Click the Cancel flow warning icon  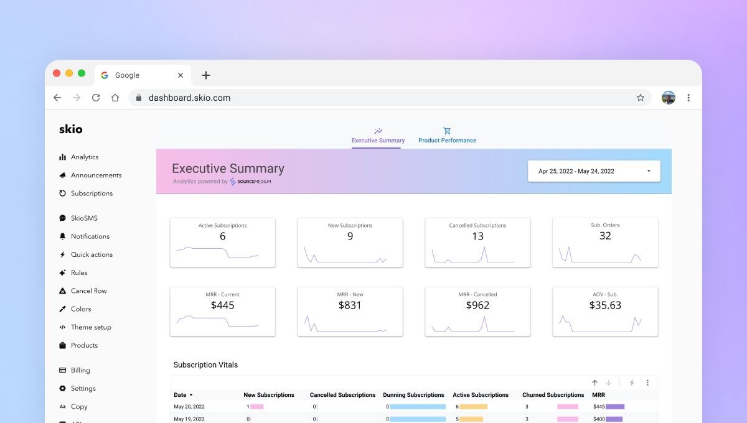pos(62,291)
